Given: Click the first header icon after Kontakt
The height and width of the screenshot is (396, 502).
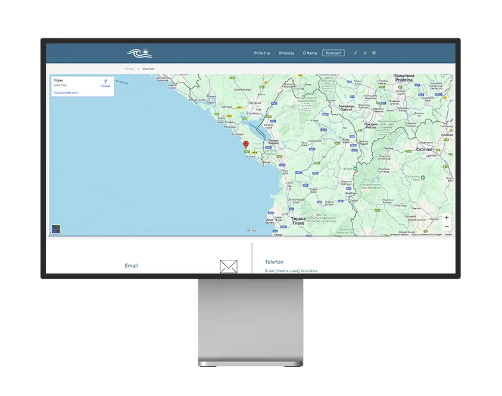Looking at the screenshot, I should pos(355,53).
